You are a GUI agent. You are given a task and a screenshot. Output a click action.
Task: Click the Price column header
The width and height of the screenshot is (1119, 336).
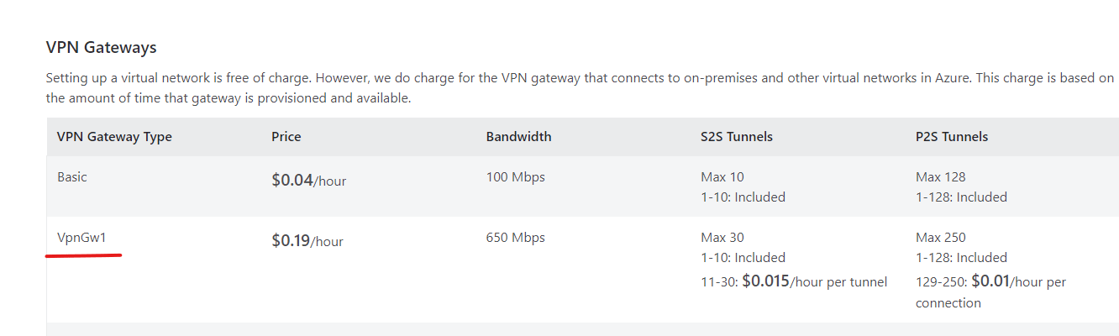pyautogui.click(x=286, y=136)
